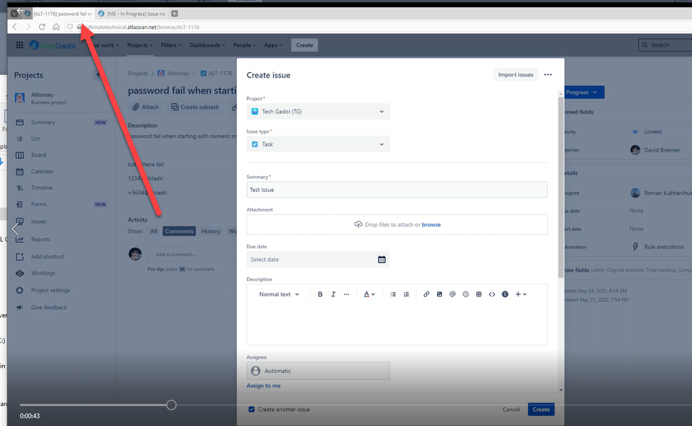
Task: Go to browser home page
Action: pyautogui.click(x=56, y=27)
